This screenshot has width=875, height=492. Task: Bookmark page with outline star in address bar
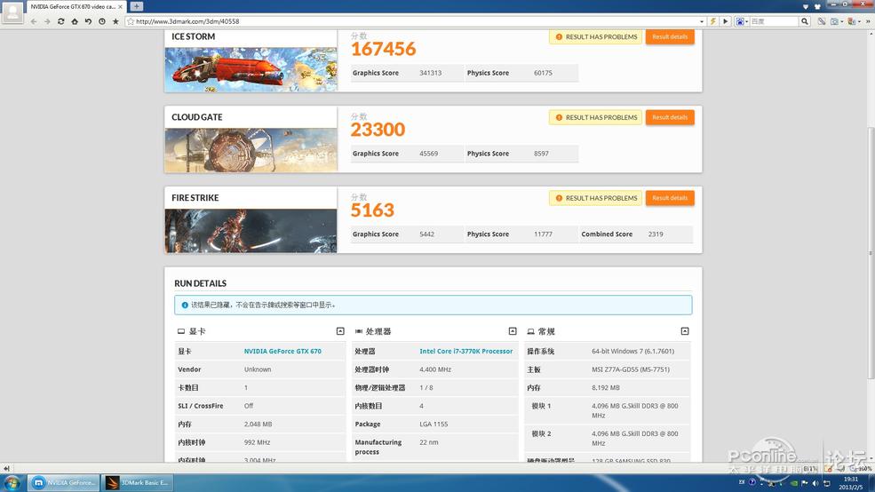point(131,21)
